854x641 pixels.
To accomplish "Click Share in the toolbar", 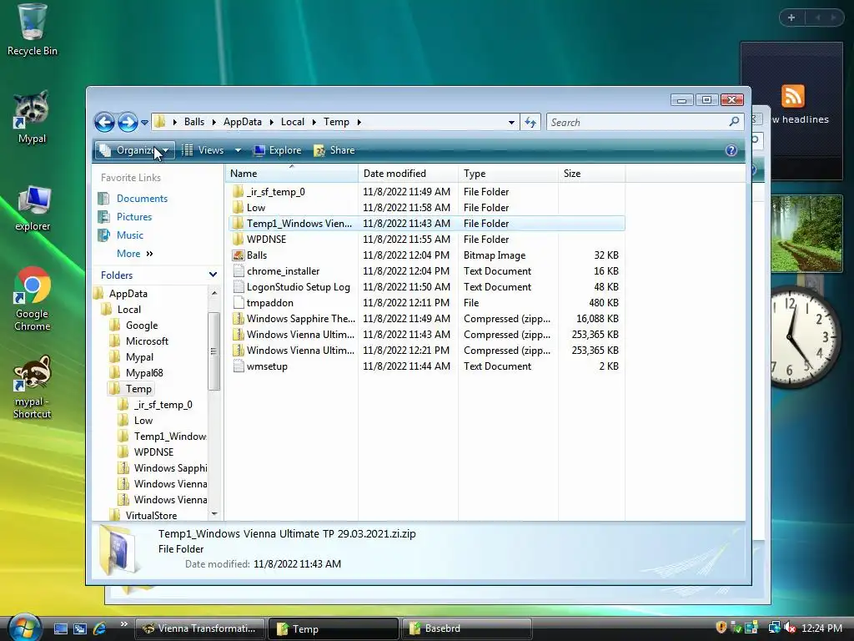I will pos(334,150).
